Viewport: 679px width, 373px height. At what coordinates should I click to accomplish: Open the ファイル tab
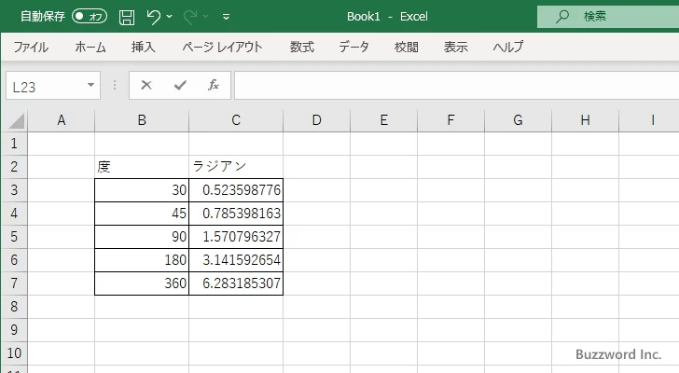31,47
